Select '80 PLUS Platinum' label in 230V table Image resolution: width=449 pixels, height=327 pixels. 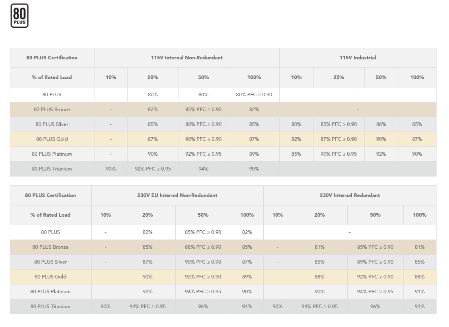50,292
